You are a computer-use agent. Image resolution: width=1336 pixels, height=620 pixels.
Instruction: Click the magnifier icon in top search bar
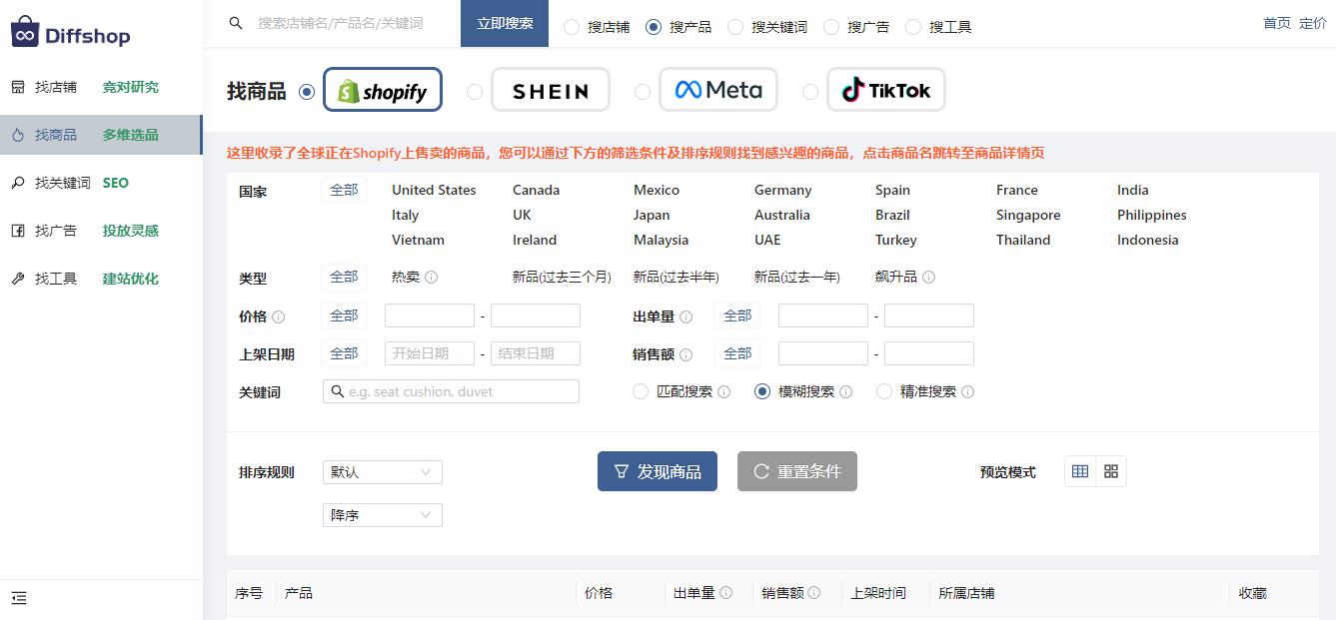click(x=236, y=23)
